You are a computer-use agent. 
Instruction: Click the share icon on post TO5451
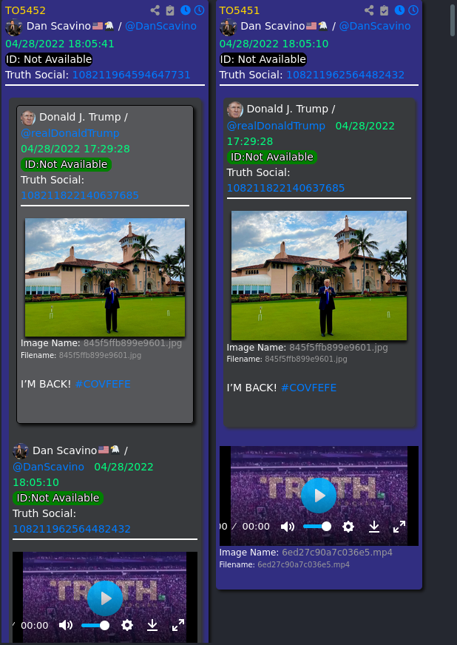(370, 10)
